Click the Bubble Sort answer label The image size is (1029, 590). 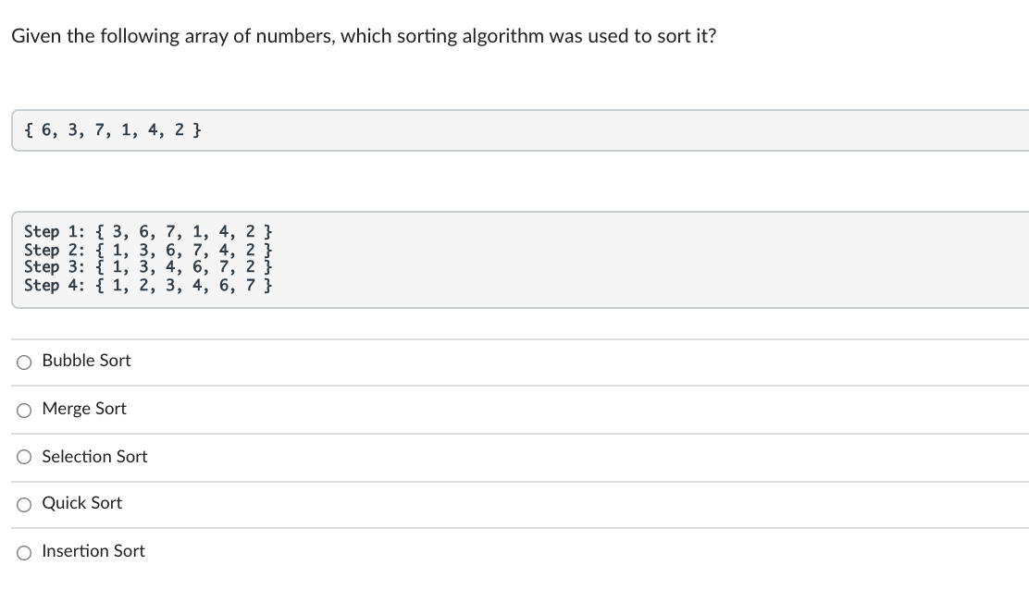pos(86,361)
